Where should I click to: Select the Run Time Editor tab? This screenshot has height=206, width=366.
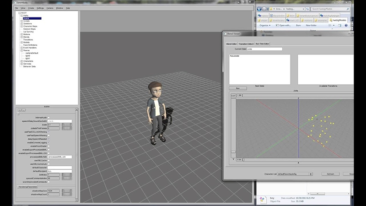tap(262, 43)
